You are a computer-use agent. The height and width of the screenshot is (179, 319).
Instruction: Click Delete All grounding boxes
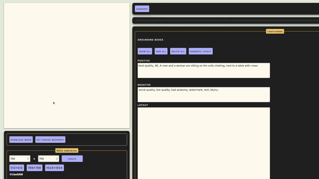coord(178,51)
